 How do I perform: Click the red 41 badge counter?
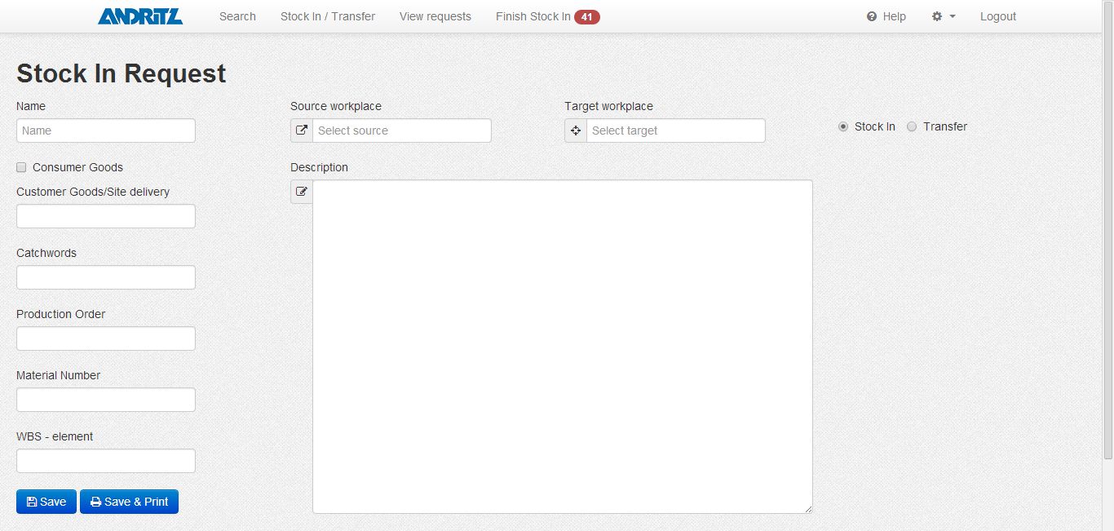[x=586, y=16]
